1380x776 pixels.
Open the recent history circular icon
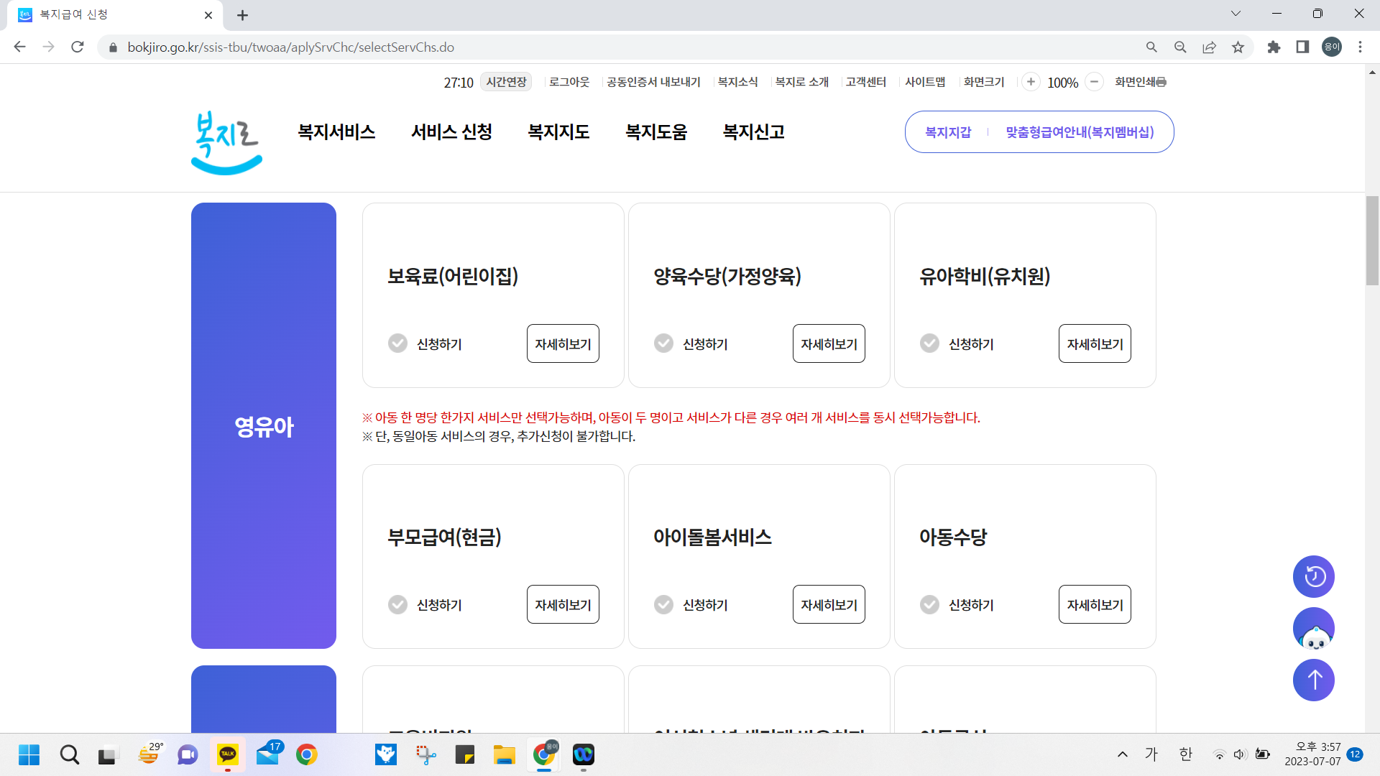pos(1313,576)
